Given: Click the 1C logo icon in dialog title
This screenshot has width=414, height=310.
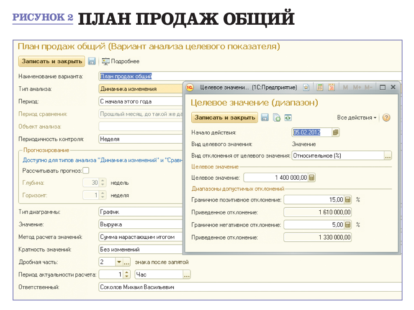Looking at the screenshot, I should 190,87.
